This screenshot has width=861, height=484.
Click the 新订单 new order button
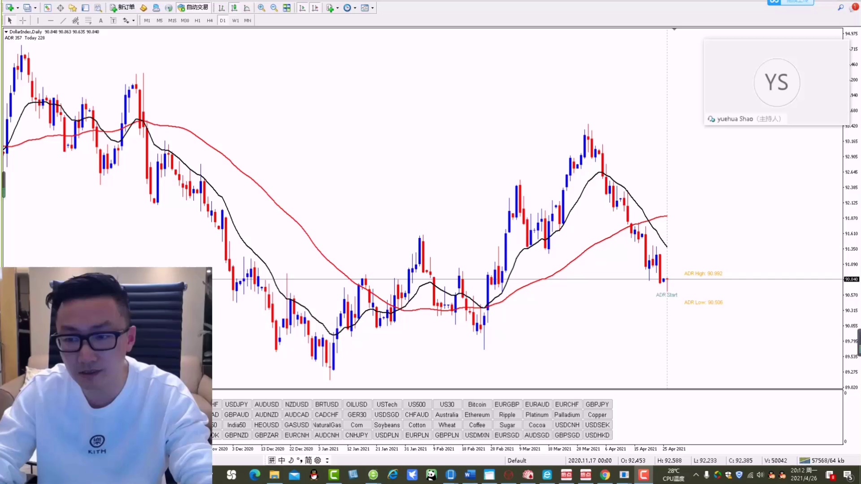point(122,8)
